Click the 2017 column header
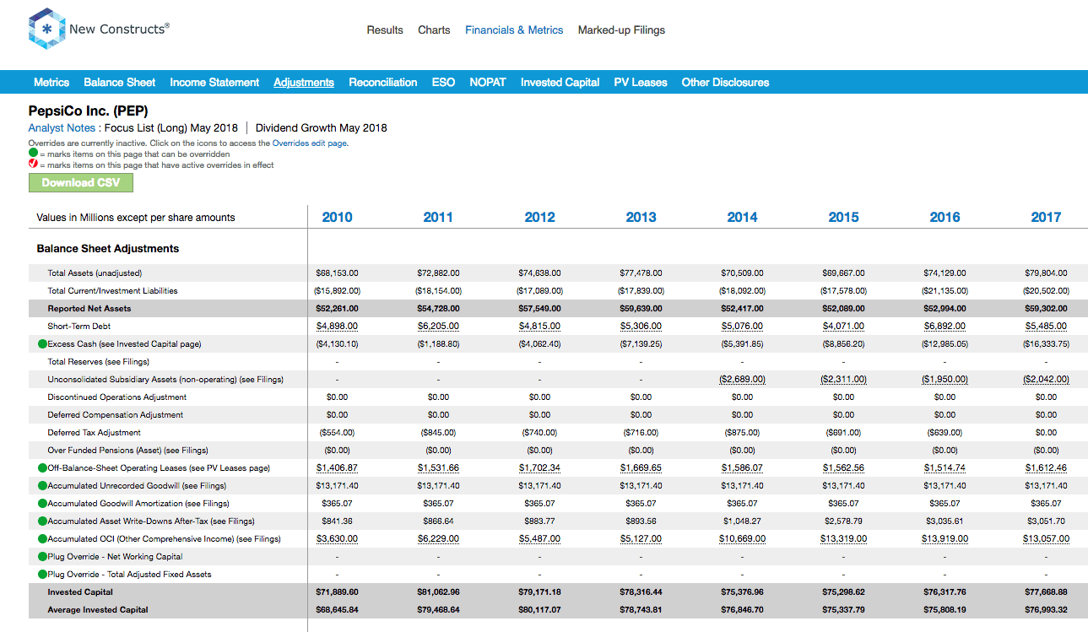The image size is (1088, 632). [x=1046, y=217]
